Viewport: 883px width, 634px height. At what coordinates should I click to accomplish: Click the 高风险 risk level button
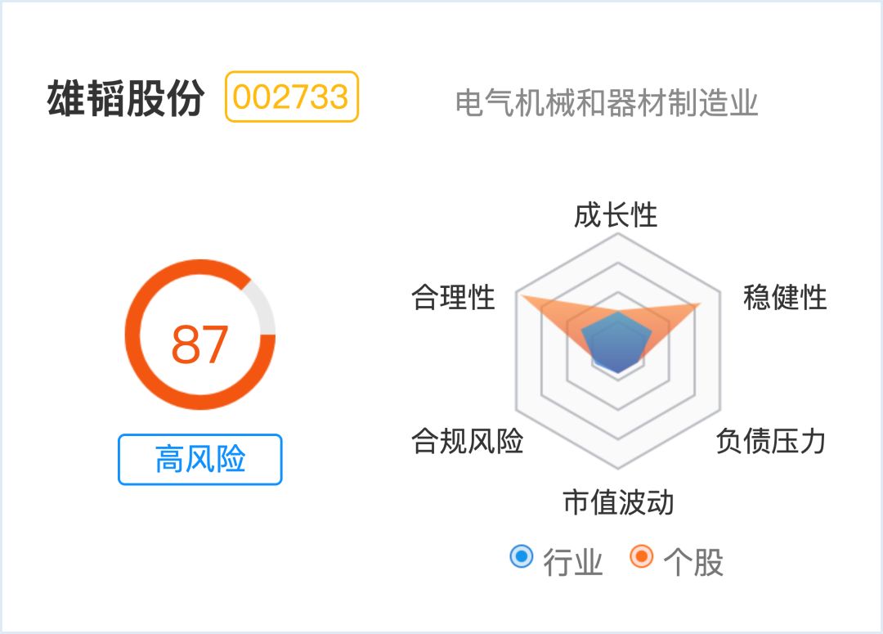point(199,458)
